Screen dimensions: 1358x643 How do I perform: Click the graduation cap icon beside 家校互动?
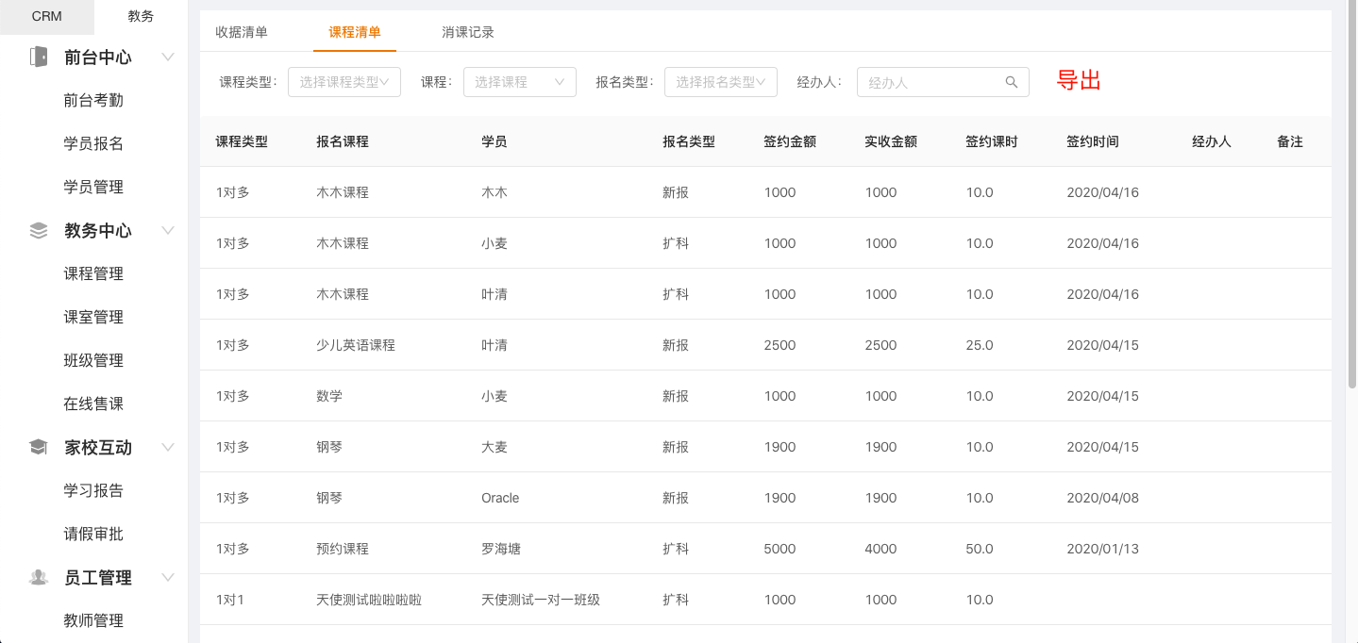click(39, 447)
